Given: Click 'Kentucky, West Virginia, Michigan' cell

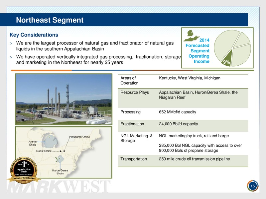Looking at the screenshot, I should 190,78.
